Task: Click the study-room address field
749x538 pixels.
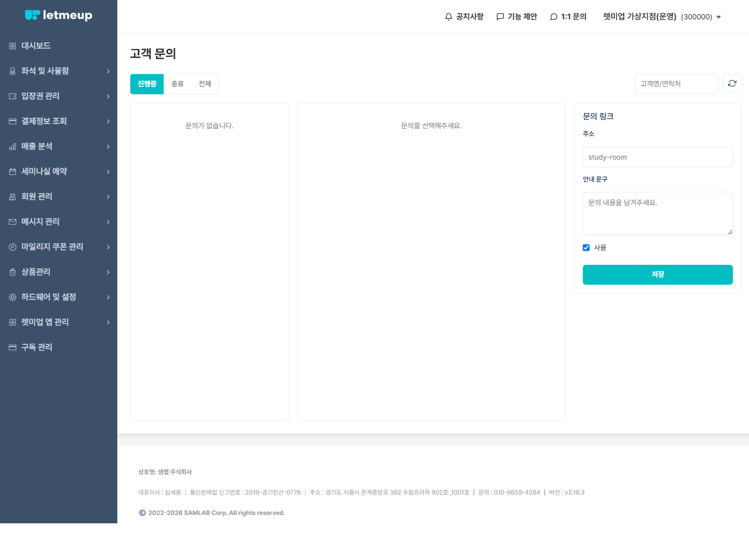Action: [x=658, y=157]
